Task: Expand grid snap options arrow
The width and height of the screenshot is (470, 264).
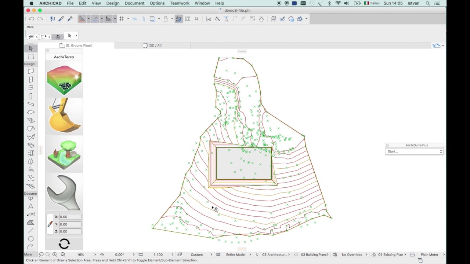Action: coord(128,19)
